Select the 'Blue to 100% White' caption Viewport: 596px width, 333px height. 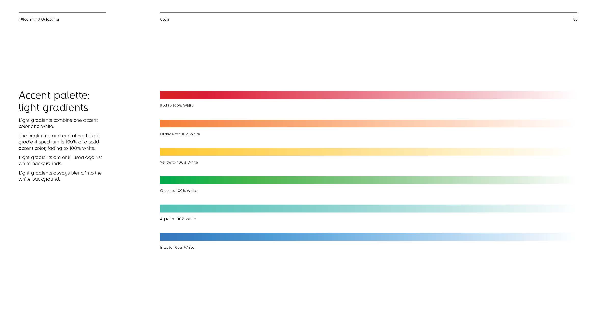pos(177,247)
